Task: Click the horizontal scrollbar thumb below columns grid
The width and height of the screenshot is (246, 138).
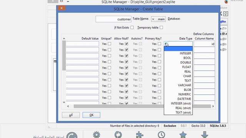Action: pos(142,106)
